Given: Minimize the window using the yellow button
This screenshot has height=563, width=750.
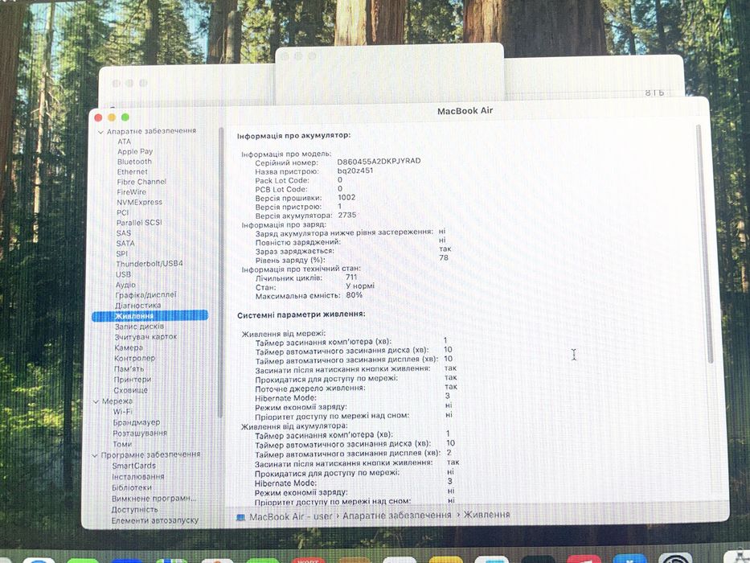Looking at the screenshot, I should tap(112, 117).
